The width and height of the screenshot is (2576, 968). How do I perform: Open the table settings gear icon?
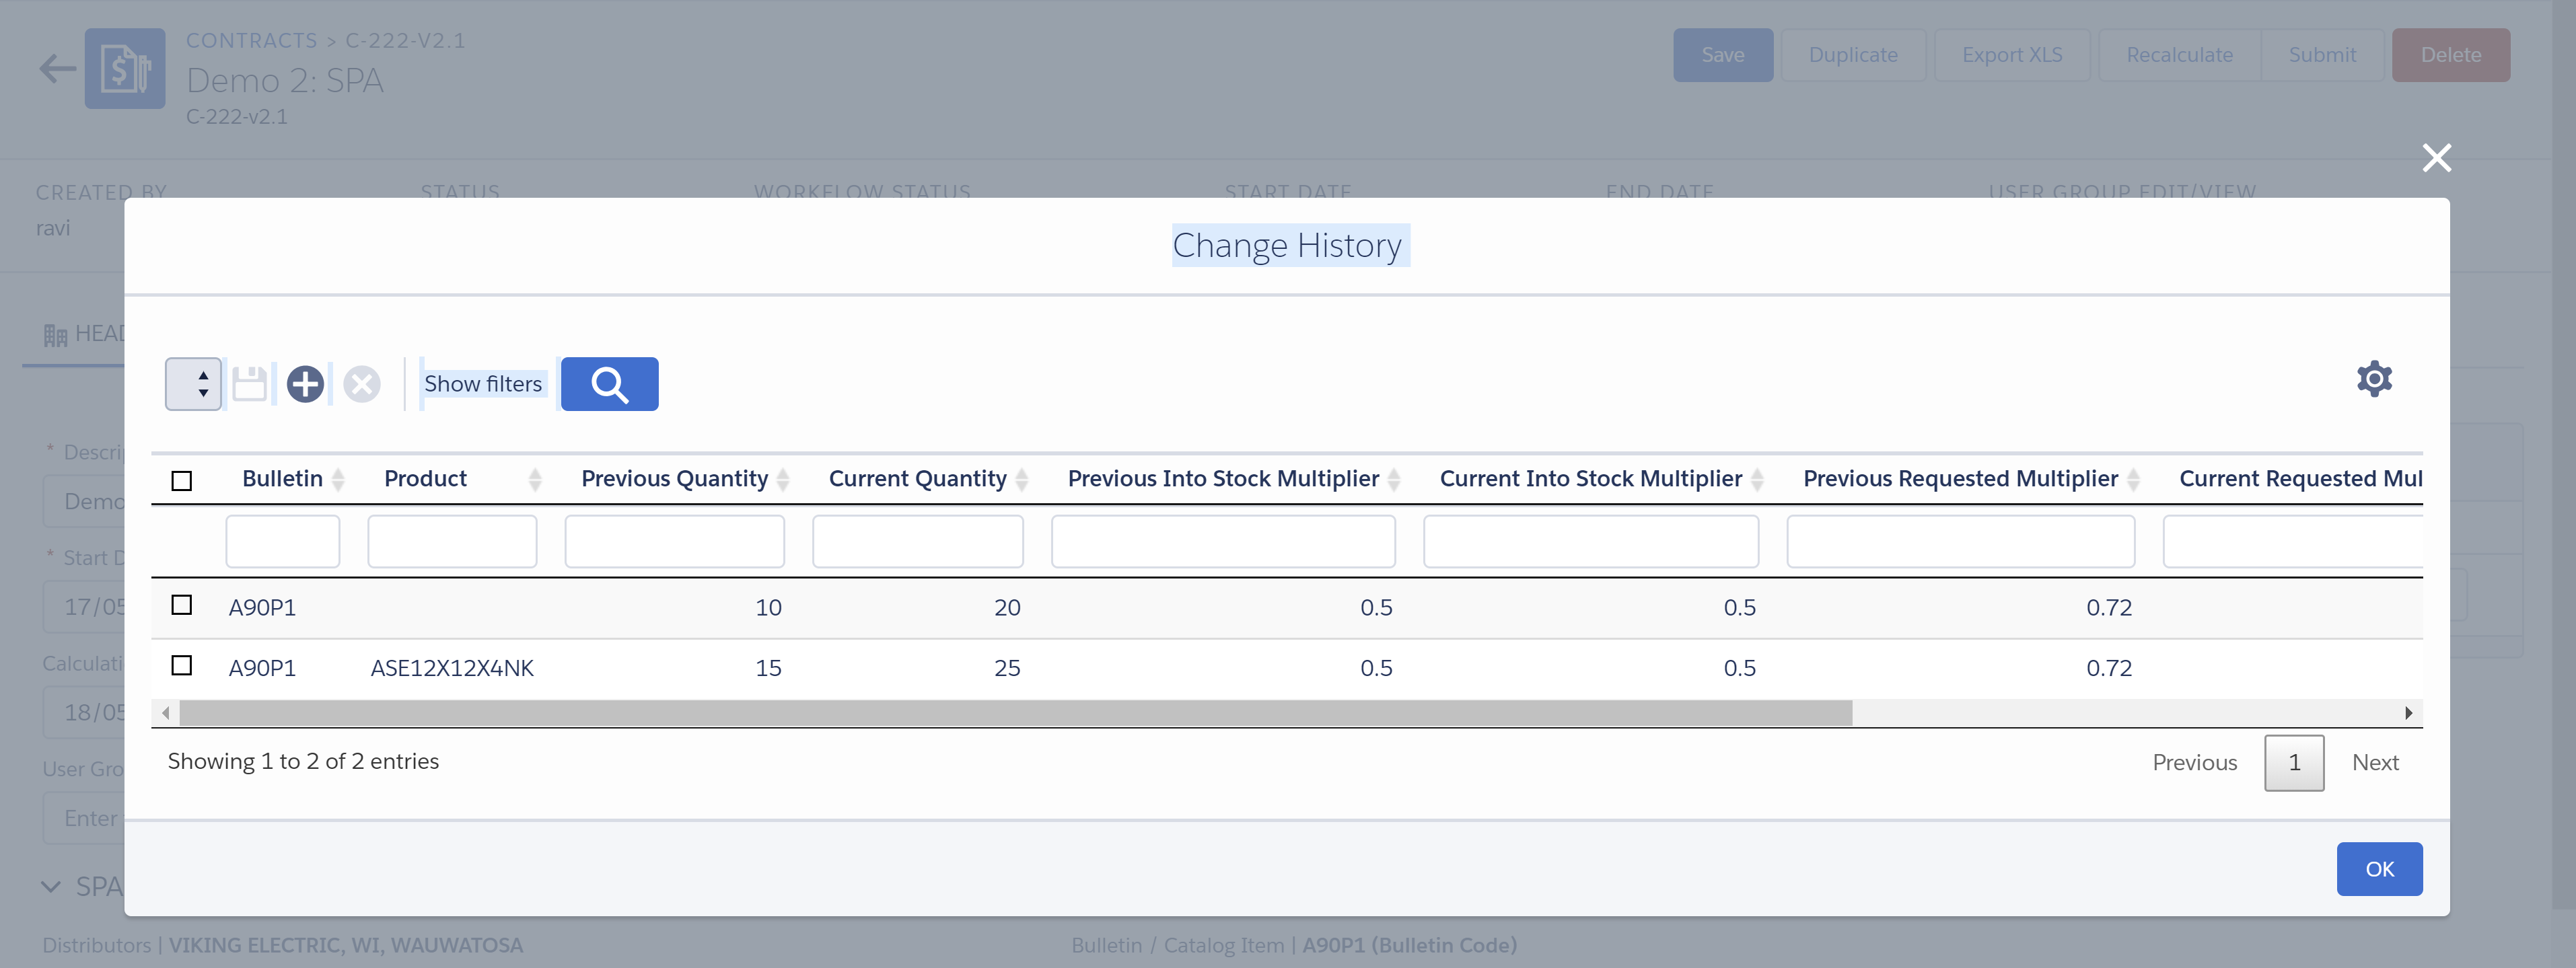(2373, 379)
